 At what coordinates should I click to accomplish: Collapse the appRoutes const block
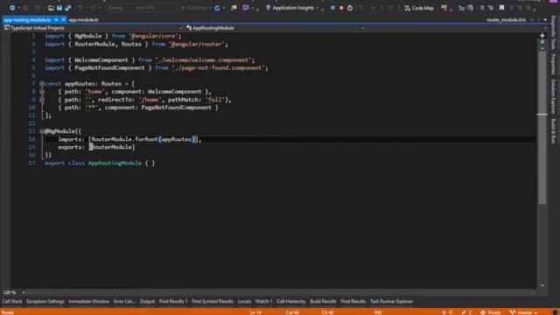click(42, 84)
